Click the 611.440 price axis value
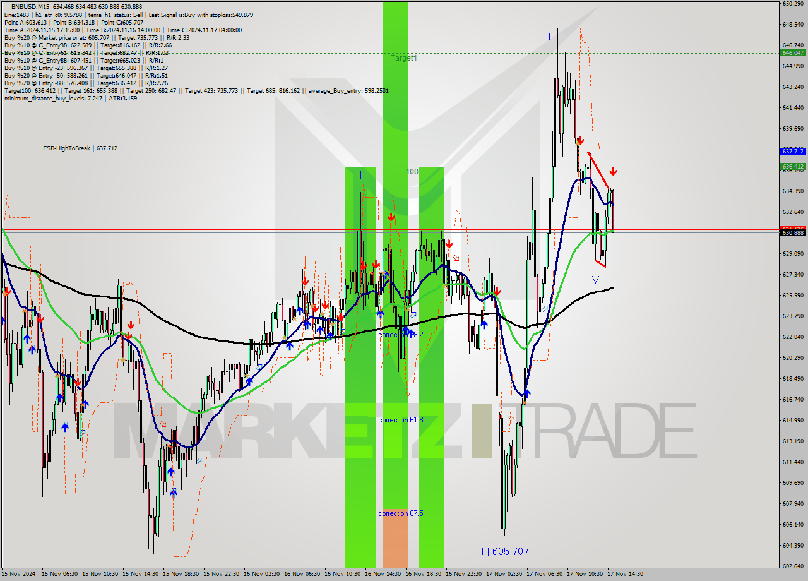 click(792, 462)
